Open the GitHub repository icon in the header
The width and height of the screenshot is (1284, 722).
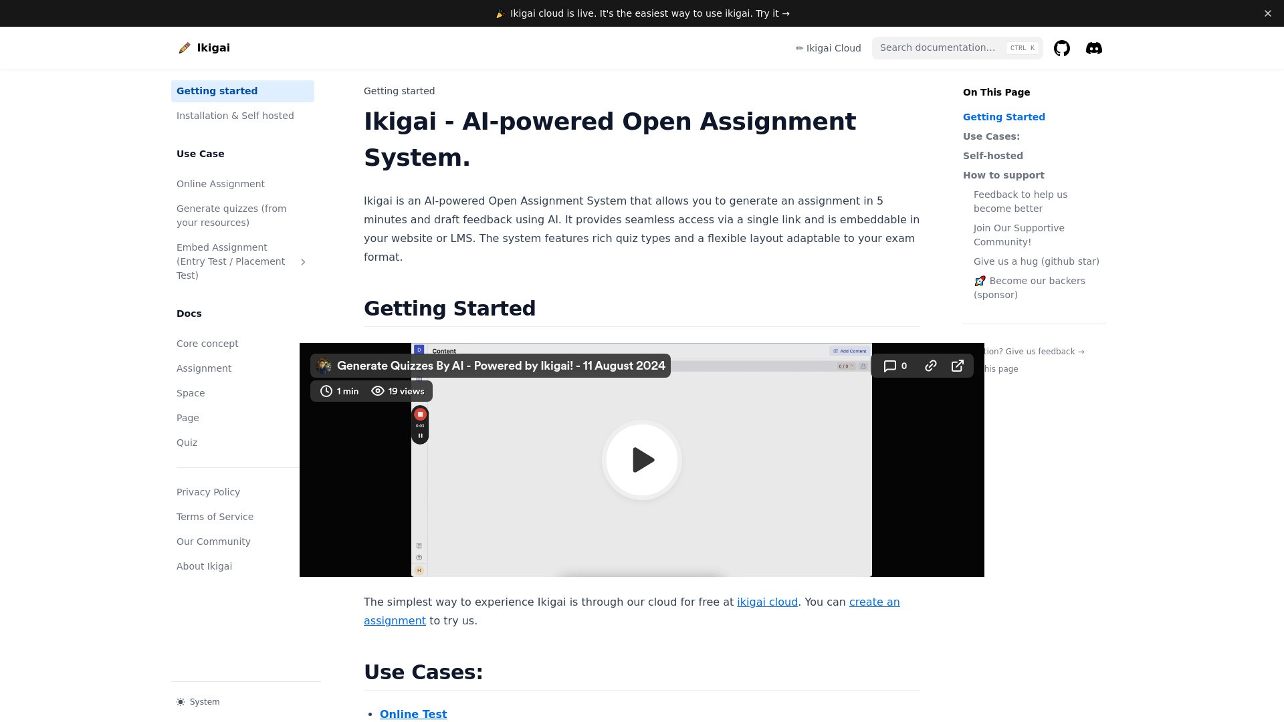[1061, 47]
